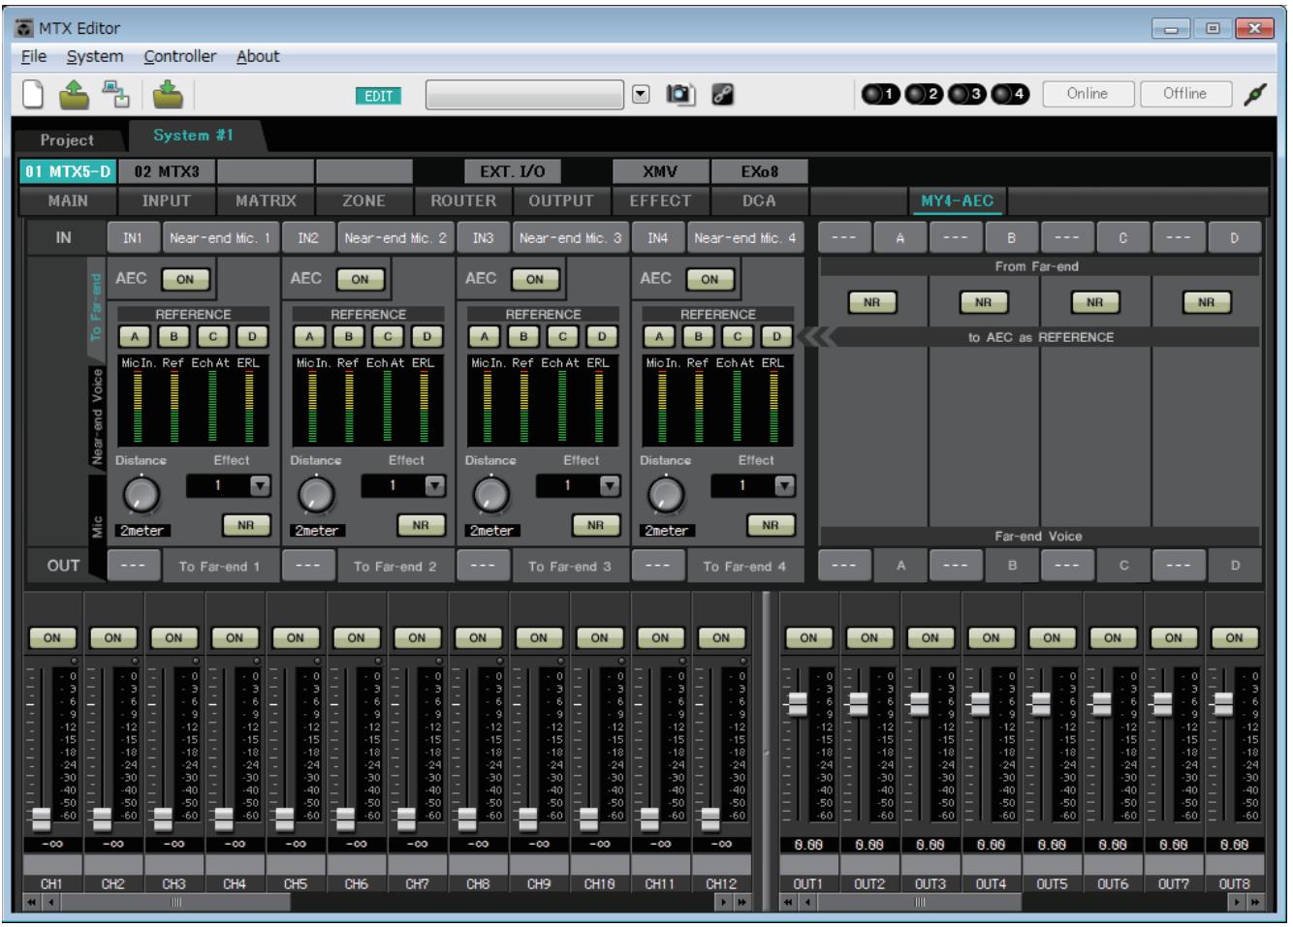
Task: Click the preset name combo box
Action: point(524,95)
